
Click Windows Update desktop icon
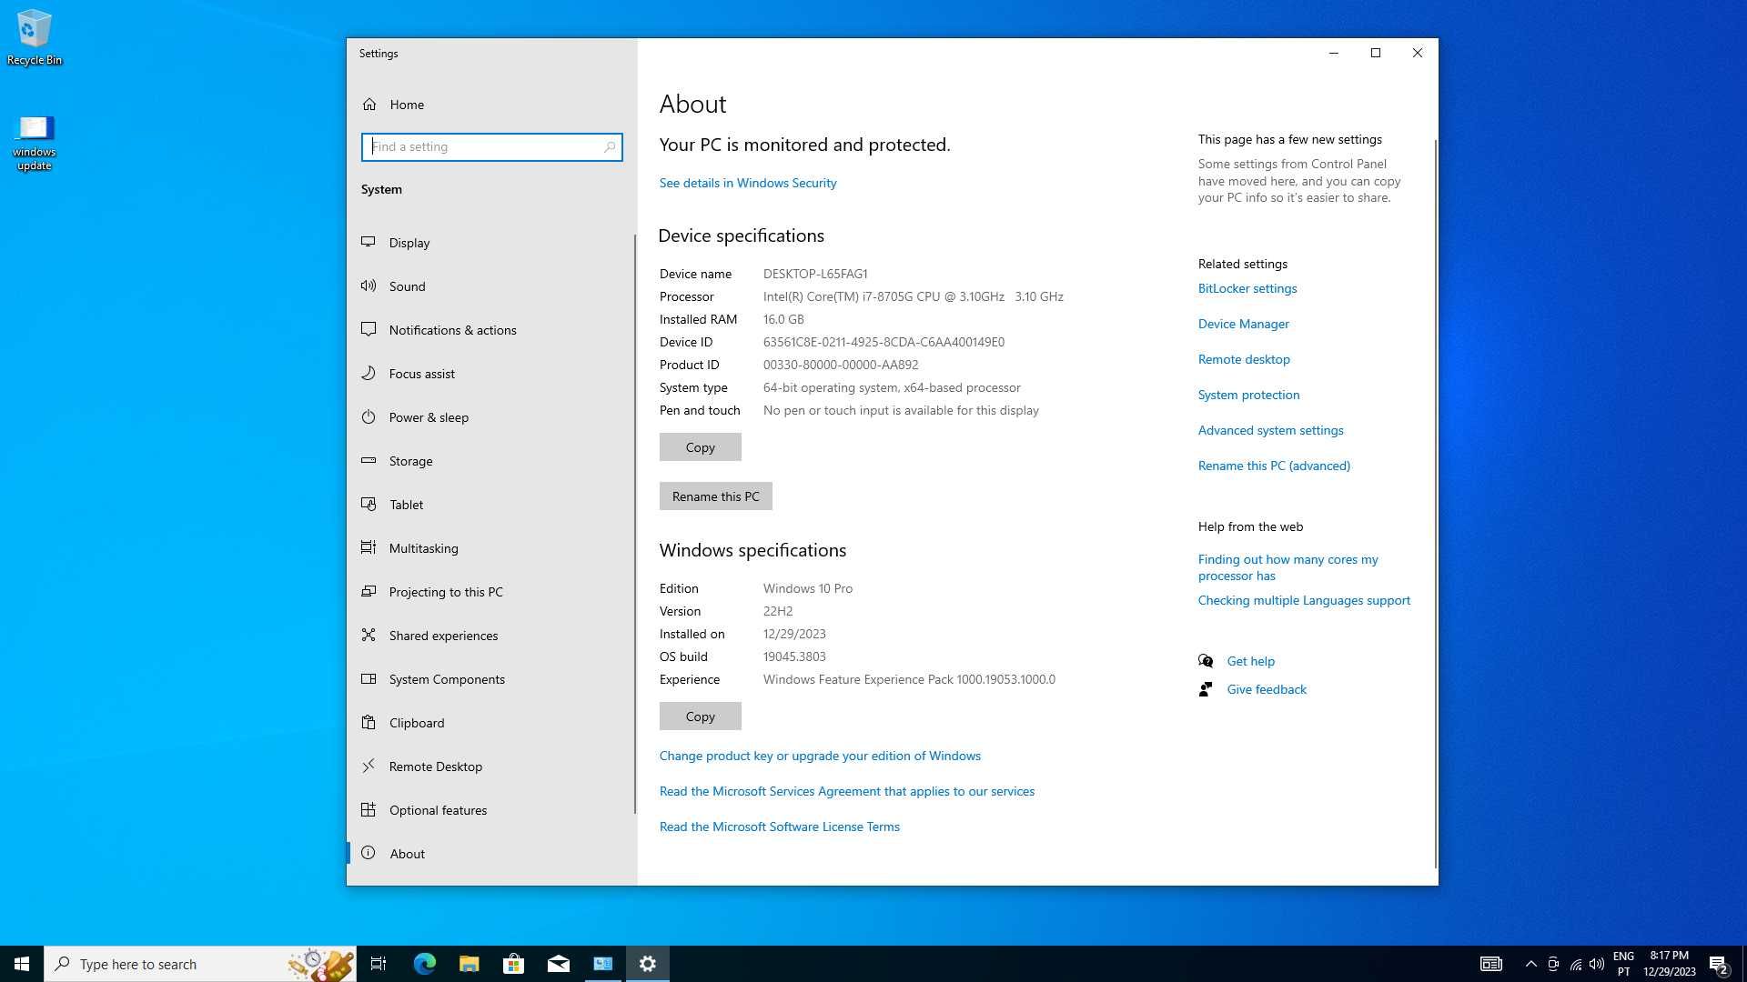tap(33, 139)
